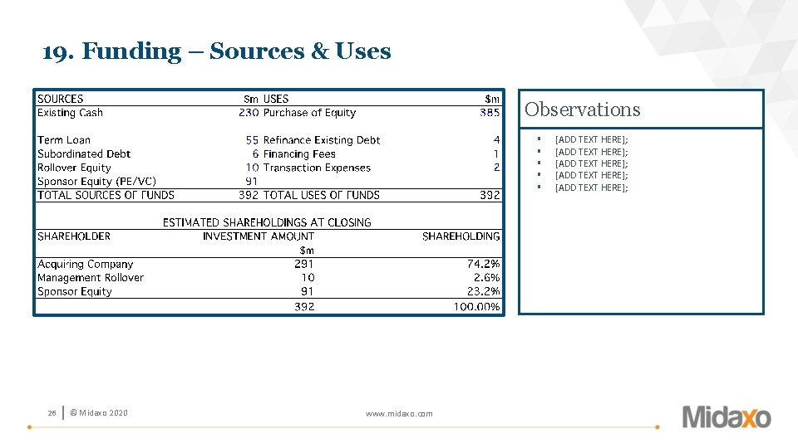Click the Purchase of Equity value 385

(490, 113)
